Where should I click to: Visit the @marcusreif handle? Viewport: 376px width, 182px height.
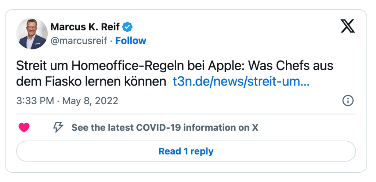coord(79,41)
